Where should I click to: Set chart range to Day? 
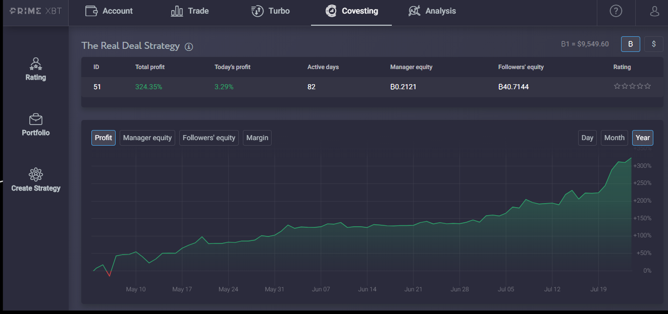tap(587, 138)
